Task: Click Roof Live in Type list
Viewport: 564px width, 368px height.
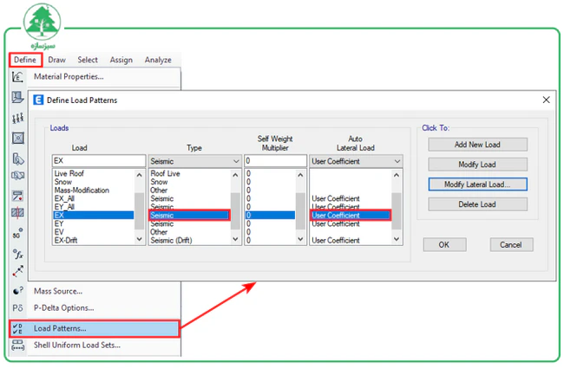Action: 165,173
